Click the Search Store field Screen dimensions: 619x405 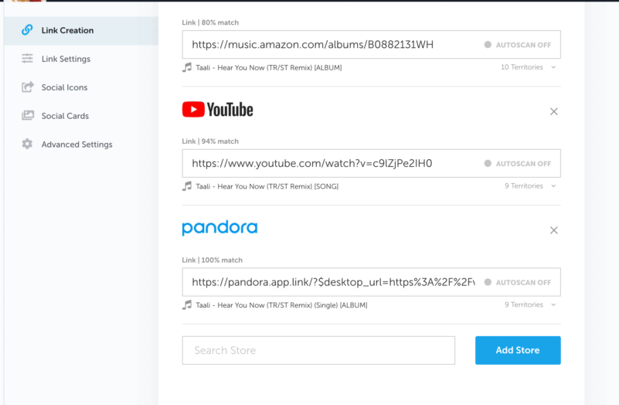click(318, 350)
